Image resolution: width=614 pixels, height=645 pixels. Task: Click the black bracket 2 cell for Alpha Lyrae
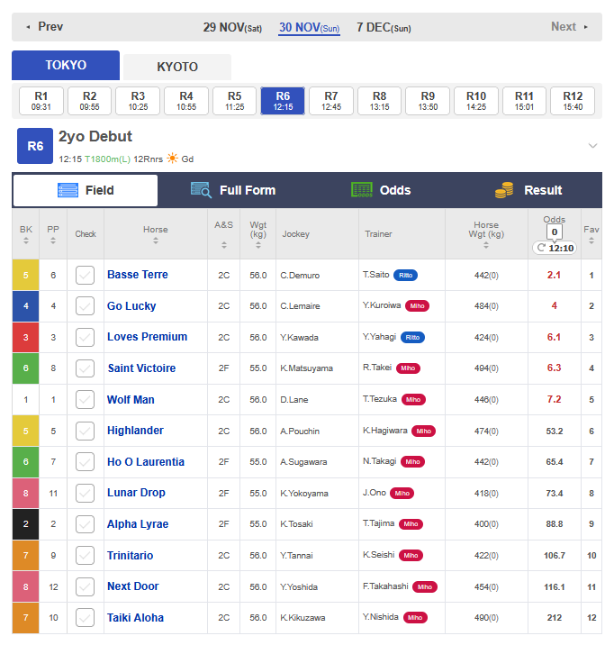click(25, 524)
